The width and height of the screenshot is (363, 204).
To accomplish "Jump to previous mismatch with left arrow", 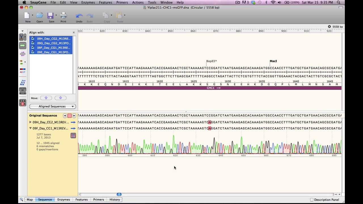I will (65, 116).
